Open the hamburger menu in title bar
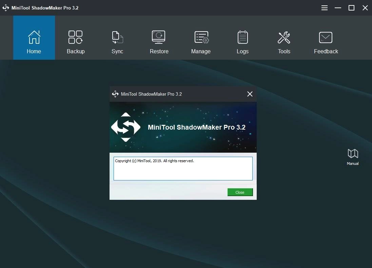 pyautogui.click(x=324, y=8)
